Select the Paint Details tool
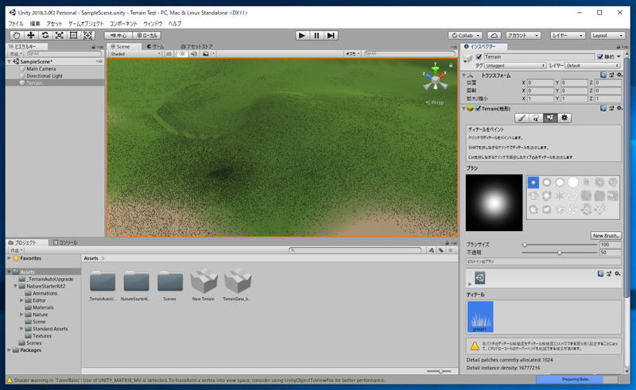Viewport: 636px width, 390px height. [550, 118]
